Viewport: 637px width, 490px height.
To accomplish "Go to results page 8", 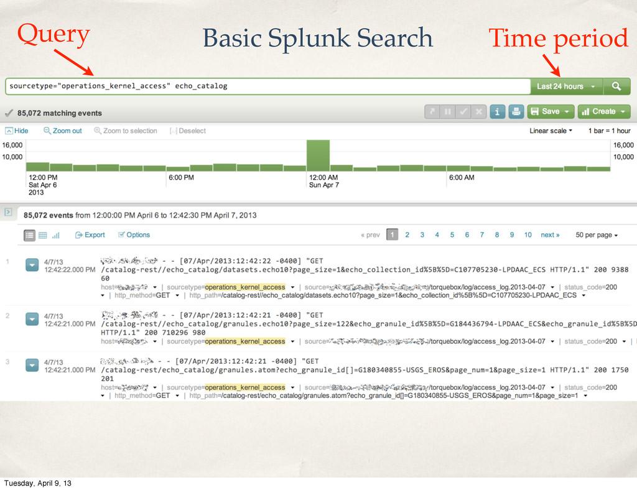I will point(497,234).
